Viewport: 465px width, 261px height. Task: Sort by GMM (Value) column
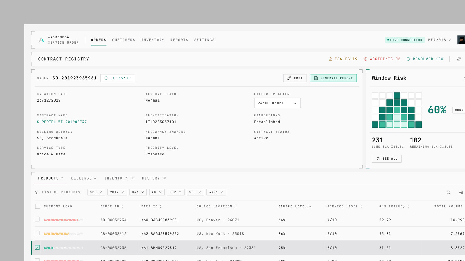click(394, 206)
